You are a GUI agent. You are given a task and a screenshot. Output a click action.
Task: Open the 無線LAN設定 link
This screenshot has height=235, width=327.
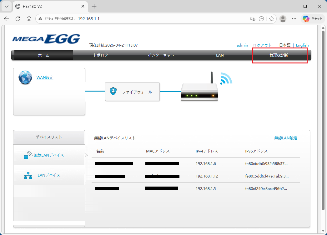(x=286, y=138)
